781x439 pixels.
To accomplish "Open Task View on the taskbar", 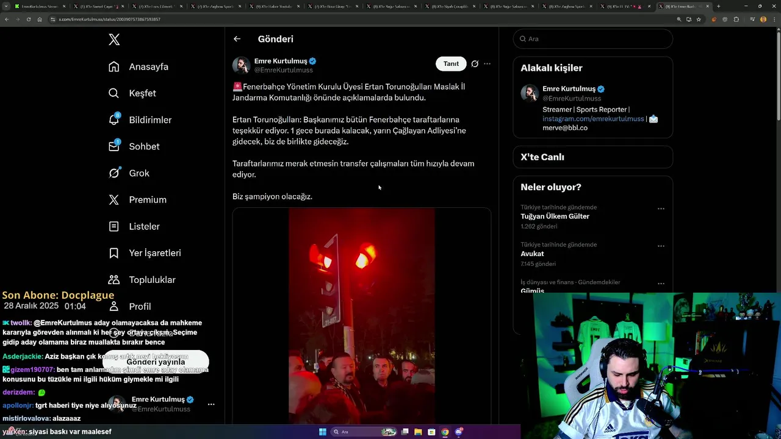I will pos(405,432).
